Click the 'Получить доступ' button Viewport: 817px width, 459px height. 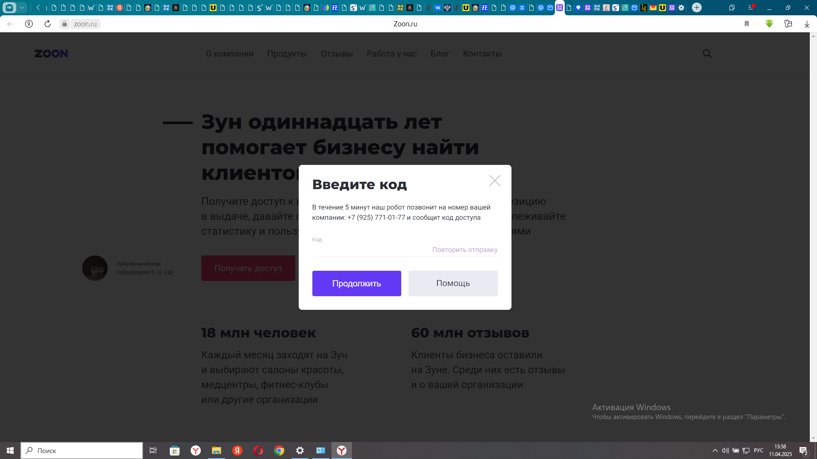coord(248,268)
